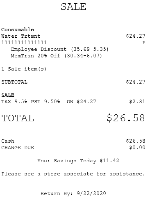Click the total amount $26.58
Screen dimensions: 150x200
click(126, 118)
